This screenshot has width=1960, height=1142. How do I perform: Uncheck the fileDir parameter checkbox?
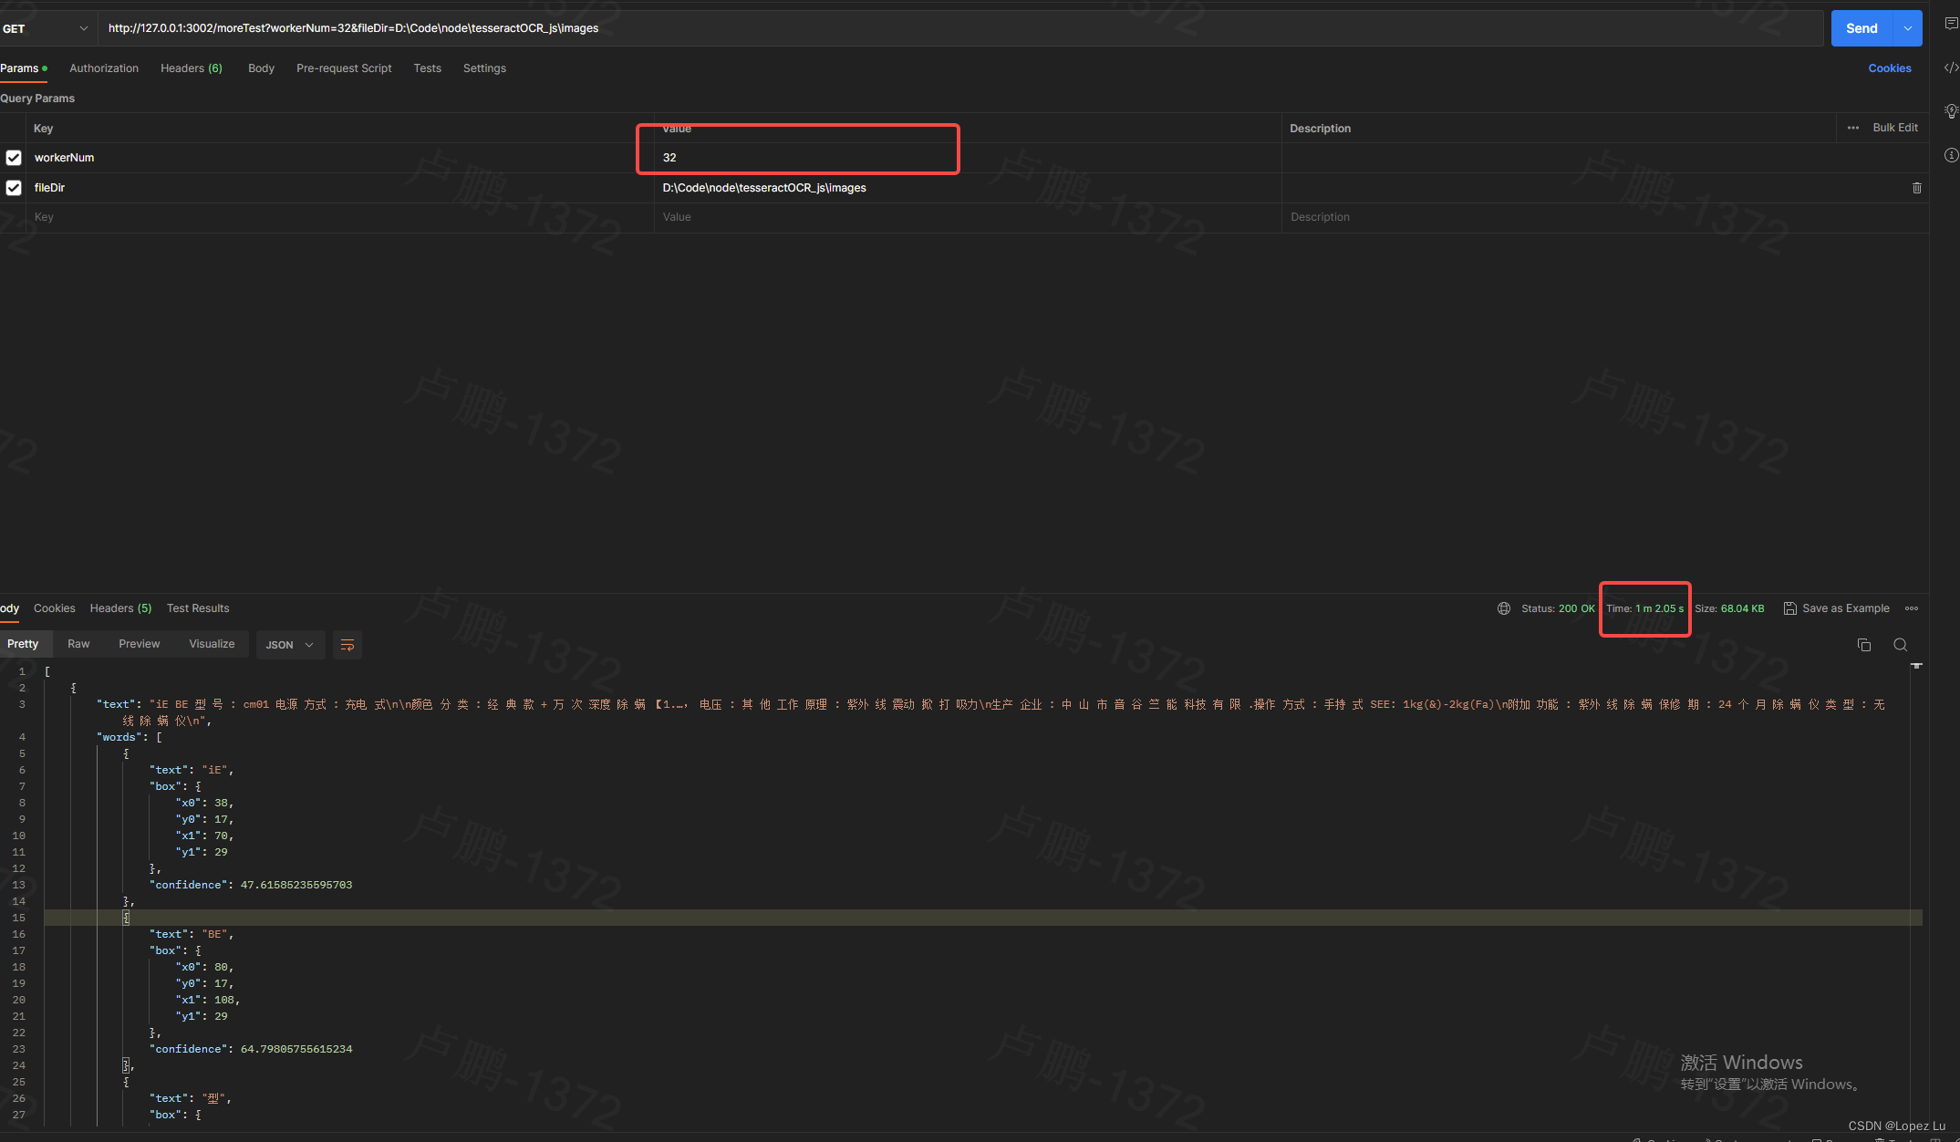(14, 188)
